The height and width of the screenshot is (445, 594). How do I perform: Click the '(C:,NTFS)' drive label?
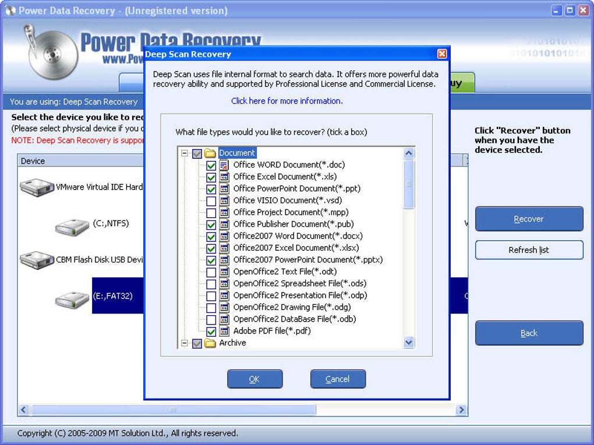click(111, 223)
